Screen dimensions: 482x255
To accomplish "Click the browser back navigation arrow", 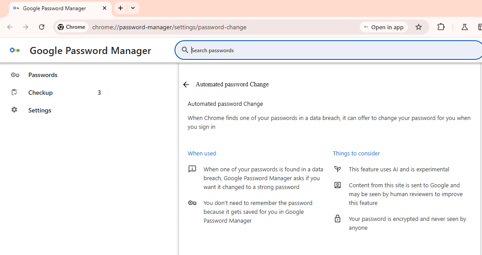I will coord(10,27).
